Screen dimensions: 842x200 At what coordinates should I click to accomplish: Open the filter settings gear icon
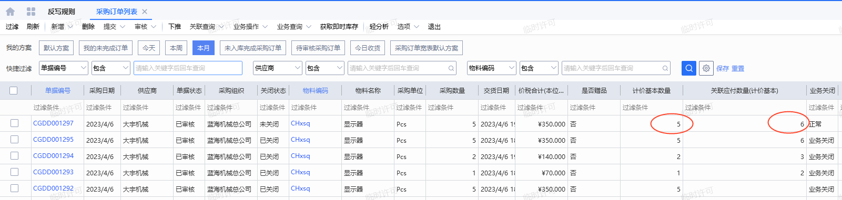706,68
